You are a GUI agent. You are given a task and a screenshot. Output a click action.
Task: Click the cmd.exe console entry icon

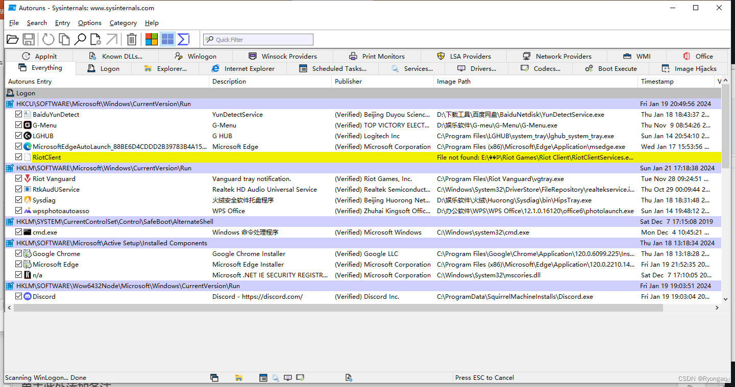(28, 233)
